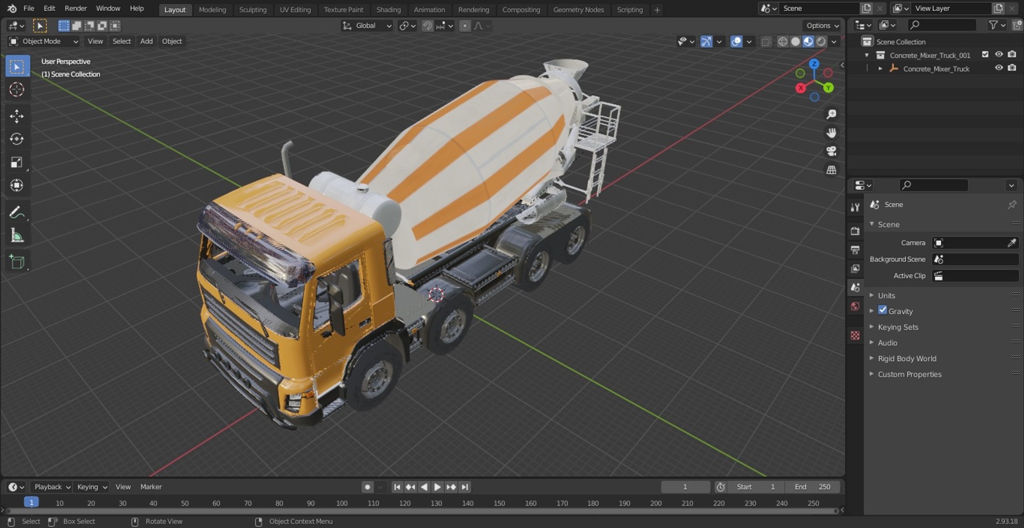This screenshot has height=528, width=1024.
Task: Open the Tool properties tab
Action: [x=855, y=207]
